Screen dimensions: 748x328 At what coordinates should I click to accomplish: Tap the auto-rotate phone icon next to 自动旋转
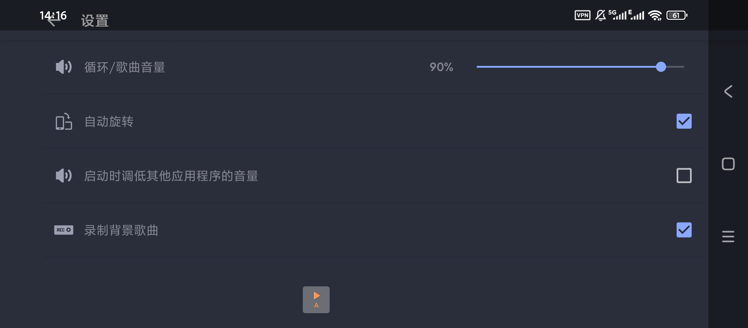[x=63, y=122]
